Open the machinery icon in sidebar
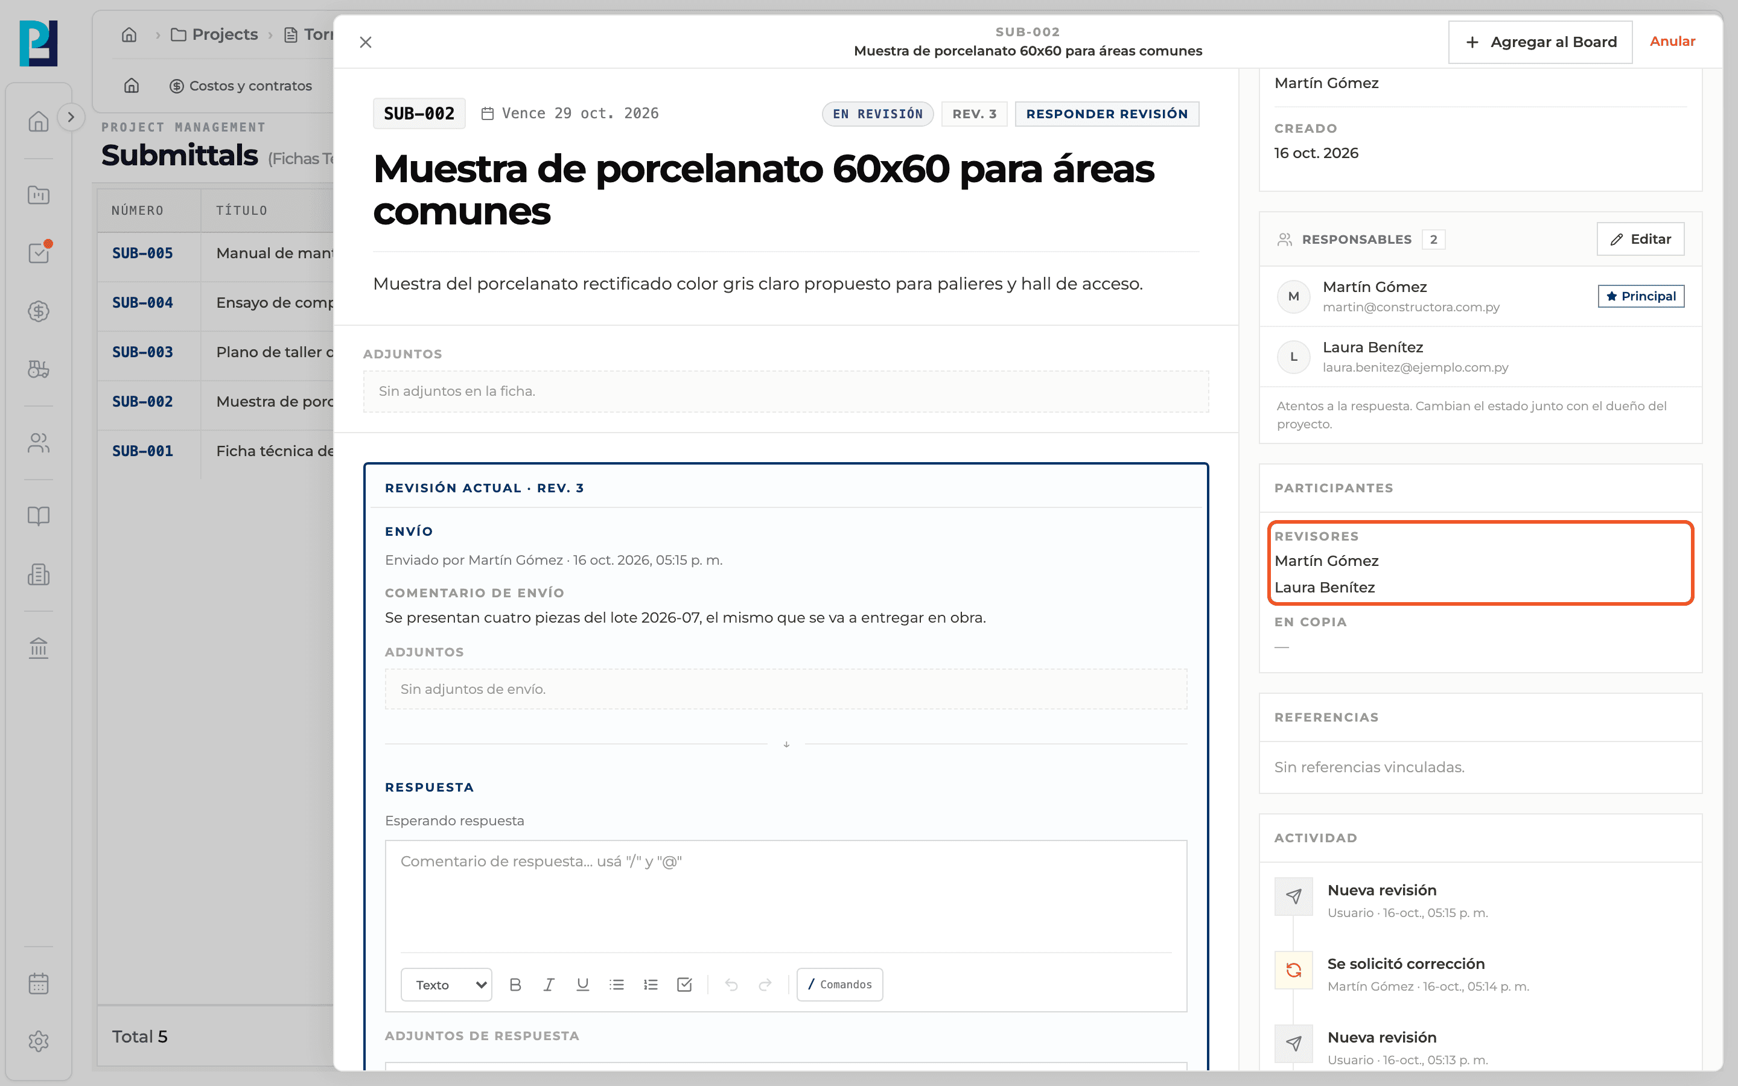This screenshot has width=1738, height=1086. point(38,369)
